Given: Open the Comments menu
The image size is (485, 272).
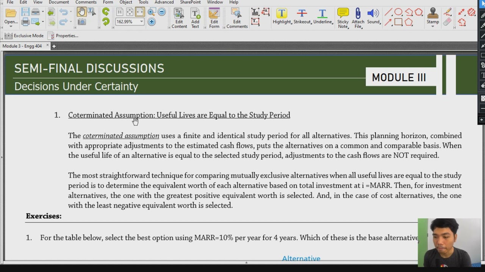Looking at the screenshot, I should tap(86, 2).
